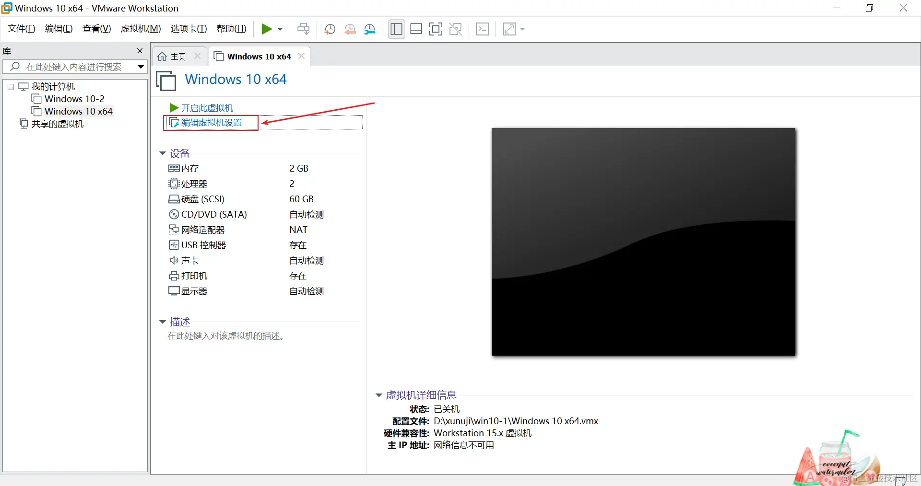
Task: Take a snapshot using the clock icon
Action: coord(330,29)
